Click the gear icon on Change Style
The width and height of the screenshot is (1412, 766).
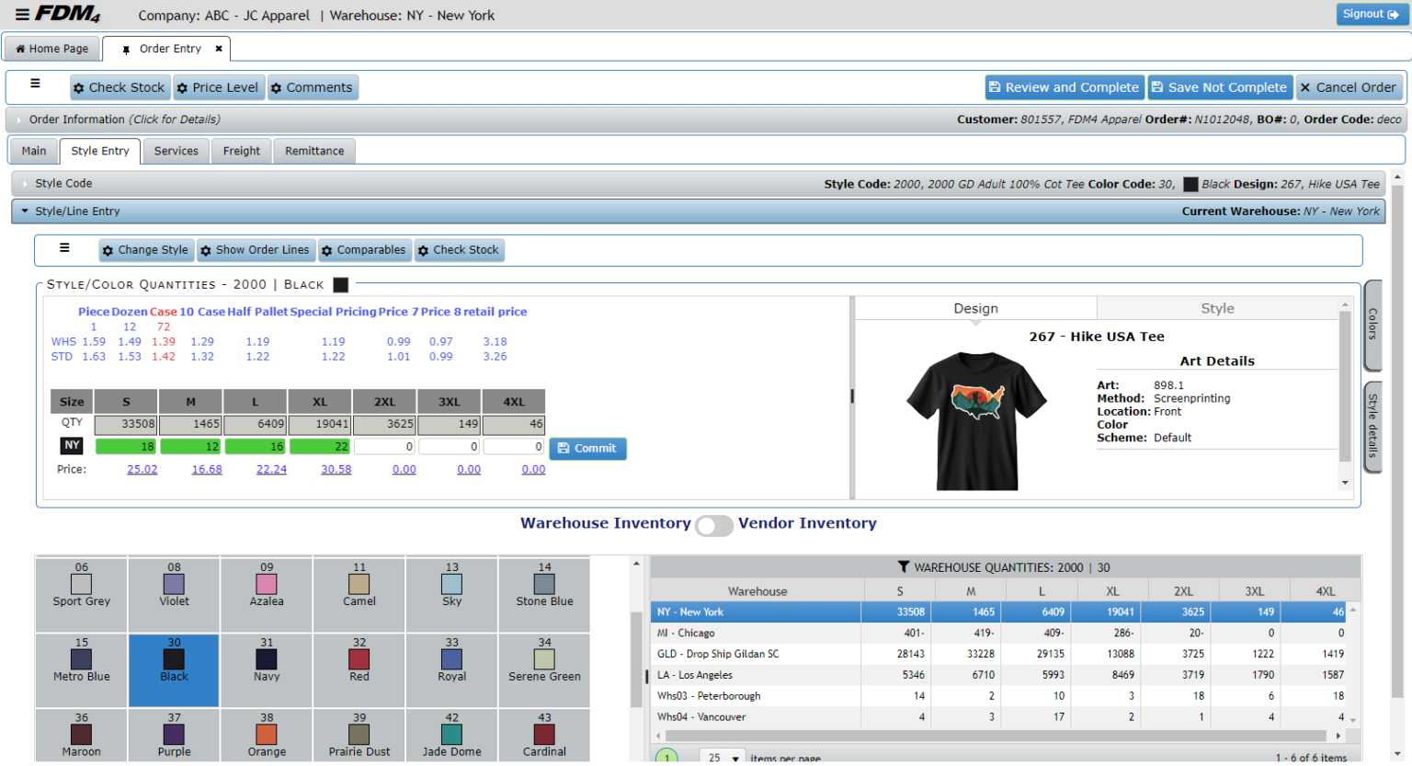(110, 250)
